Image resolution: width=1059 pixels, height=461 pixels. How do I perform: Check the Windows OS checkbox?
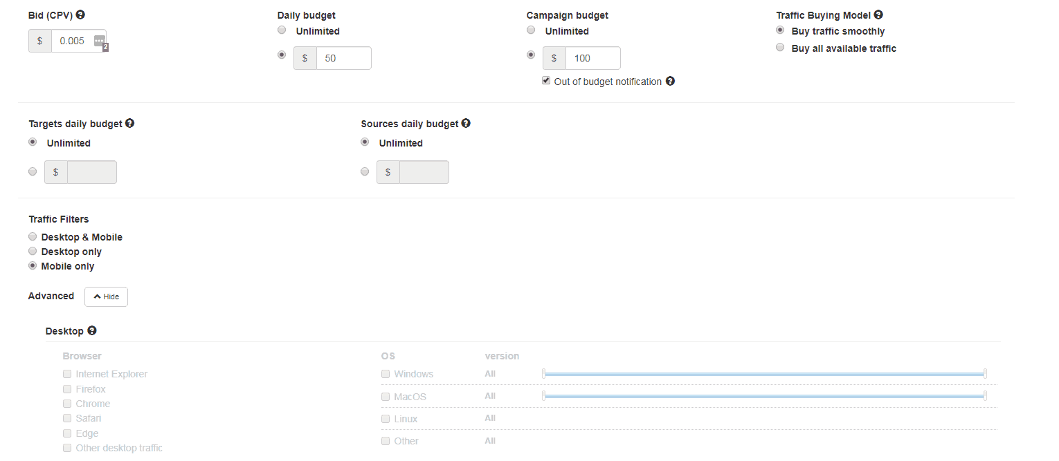click(x=386, y=374)
